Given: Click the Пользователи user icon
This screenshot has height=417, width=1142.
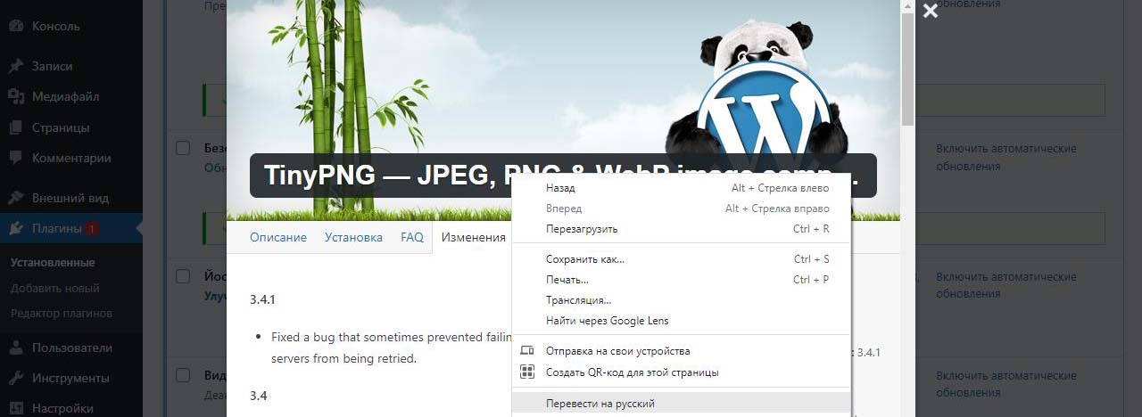Looking at the screenshot, I should click(15, 347).
